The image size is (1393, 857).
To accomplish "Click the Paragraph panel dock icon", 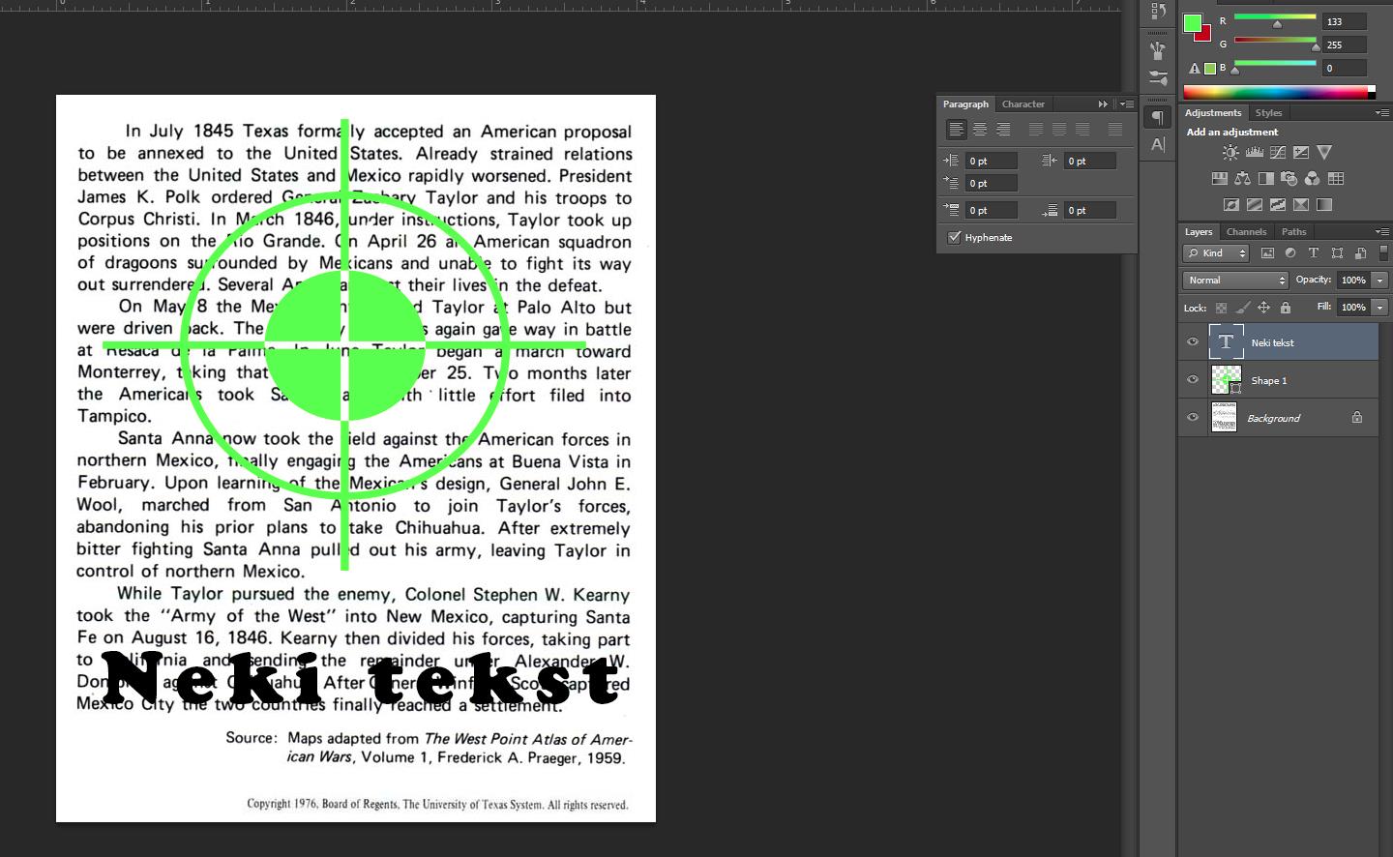I will 1158,118.
